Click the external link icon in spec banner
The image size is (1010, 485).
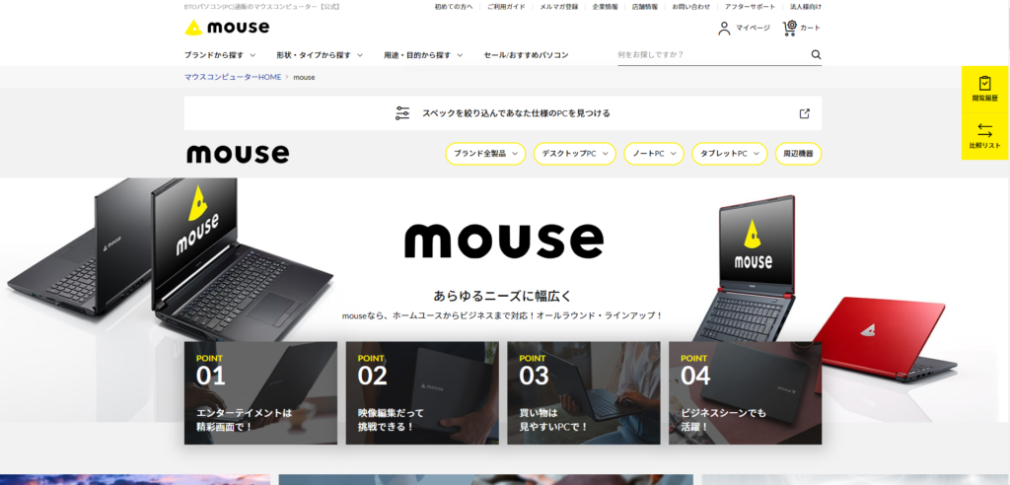pos(805,113)
